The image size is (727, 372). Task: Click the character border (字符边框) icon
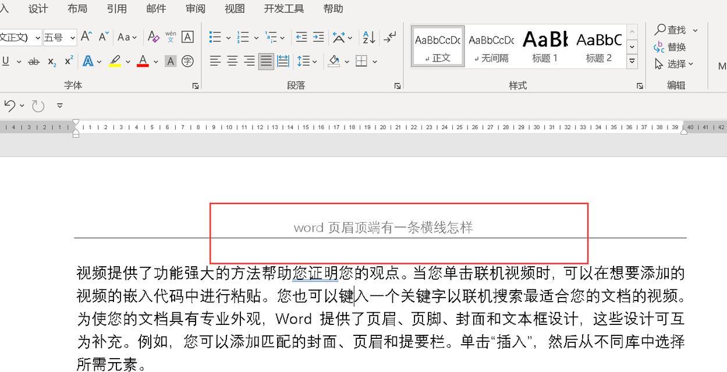coord(187,37)
